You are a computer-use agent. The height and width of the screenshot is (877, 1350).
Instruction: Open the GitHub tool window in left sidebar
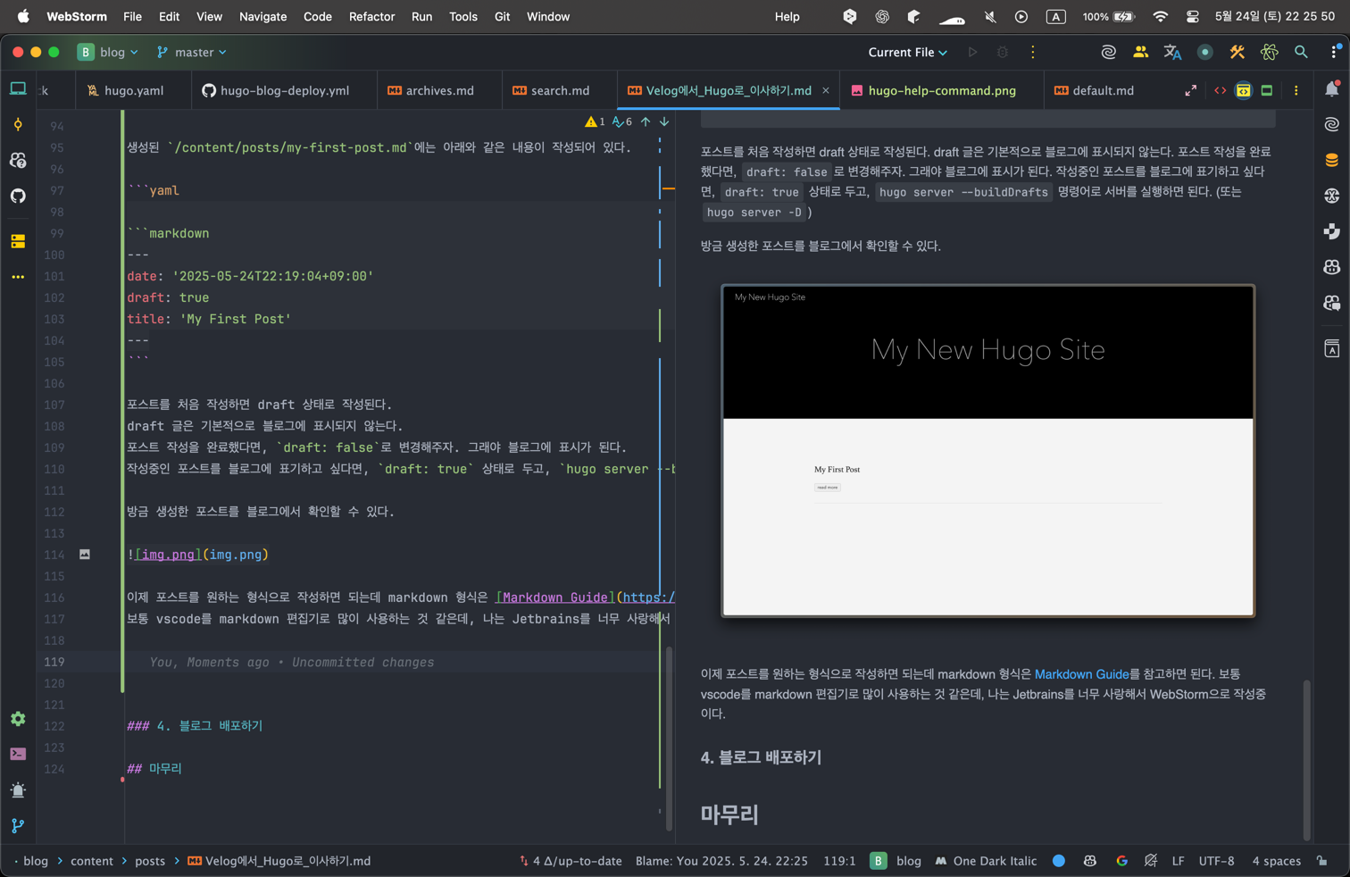pos(18,196)
